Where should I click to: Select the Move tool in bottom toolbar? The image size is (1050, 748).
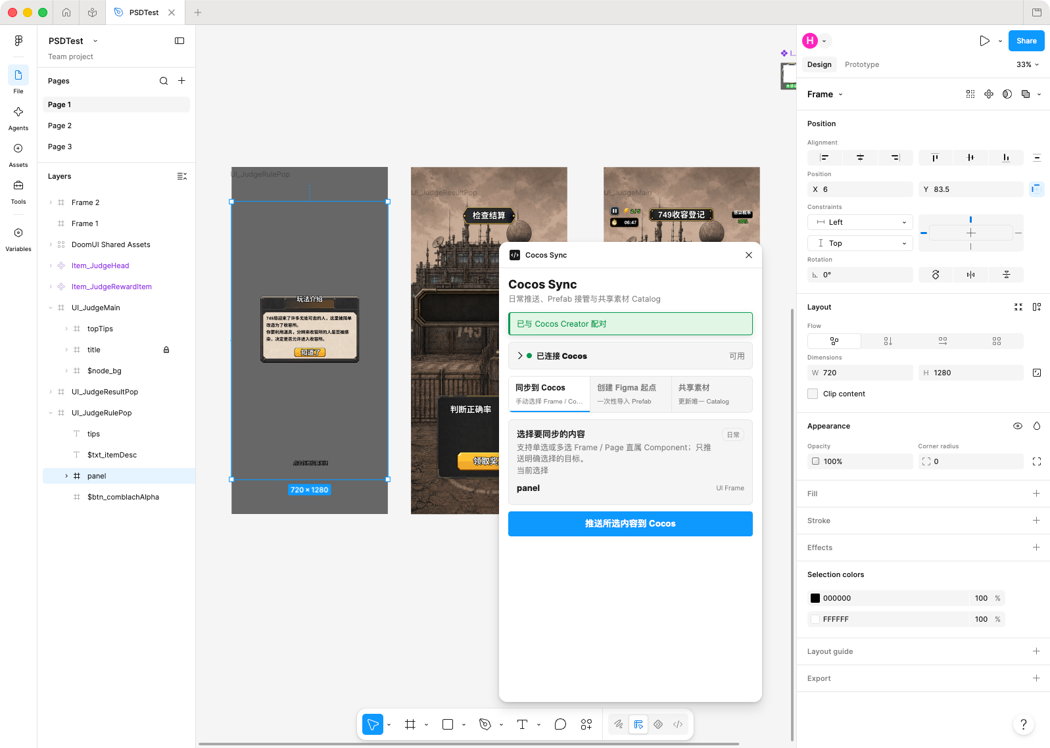(373, 724)
